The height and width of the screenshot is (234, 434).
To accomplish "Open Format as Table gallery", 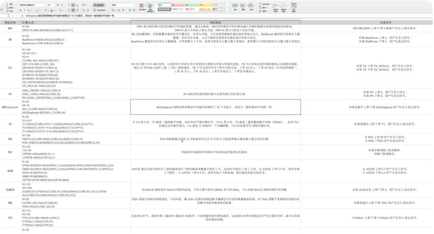I will coord(150,8).
